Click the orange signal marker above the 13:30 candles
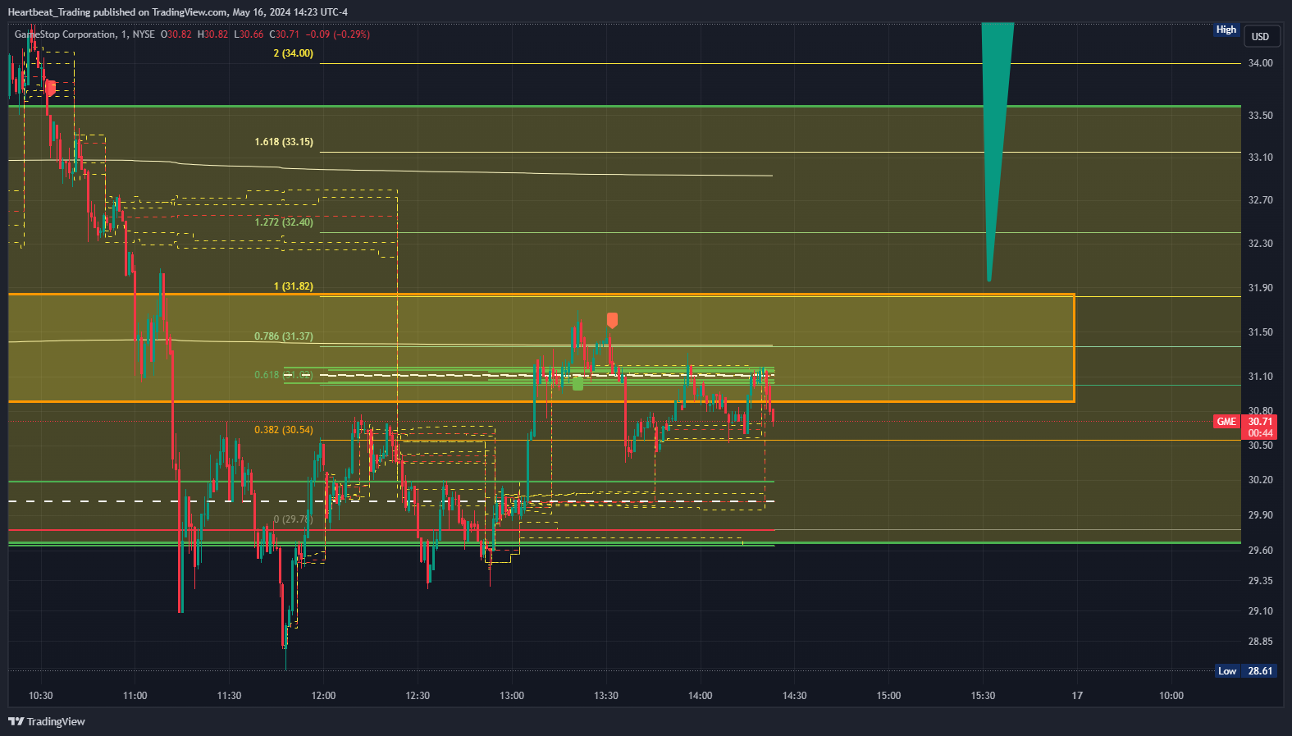Screen dimensions: 1292x736 tap(612, 320)
